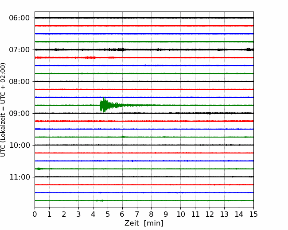This screenshot has height=230, width=288.
Task: Select the x-axis tick label 5
Action: pos(108,214)
